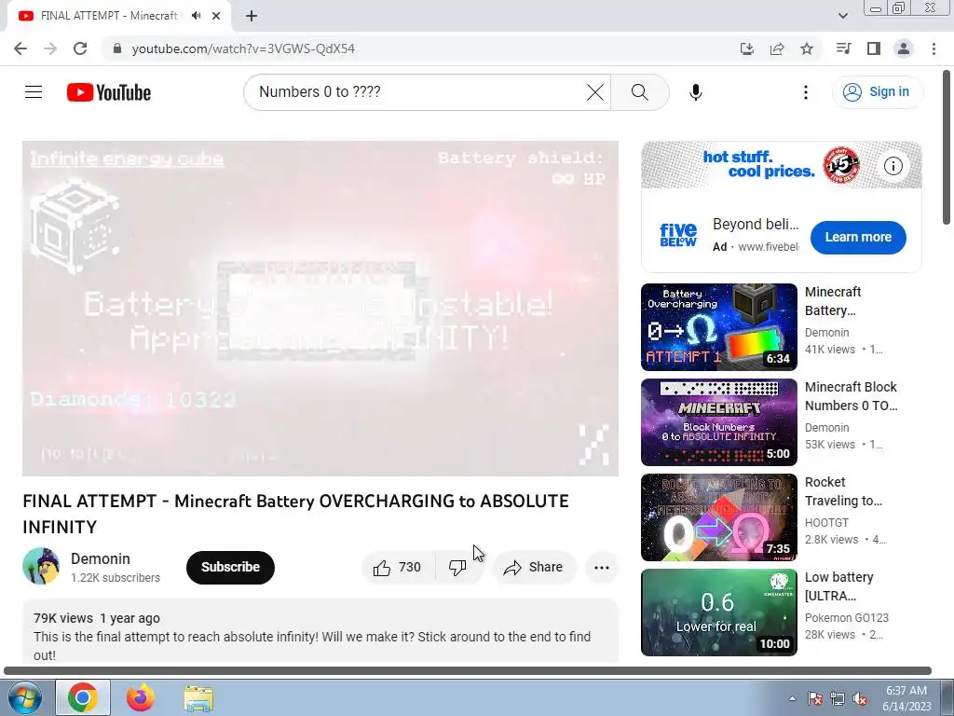
Task: Open the Five Below ad logo
Action: [x=678, y=235]
